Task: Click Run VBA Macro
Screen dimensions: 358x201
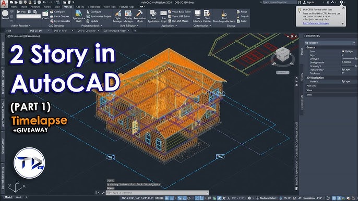Action: 178,21
